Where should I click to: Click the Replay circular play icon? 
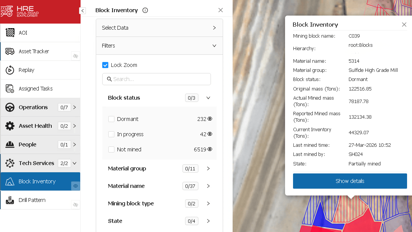[10, 70]
